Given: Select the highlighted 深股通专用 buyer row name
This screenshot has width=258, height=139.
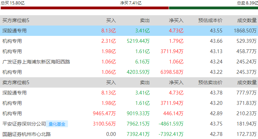Looking at the screenshot, I should (14, 31).
